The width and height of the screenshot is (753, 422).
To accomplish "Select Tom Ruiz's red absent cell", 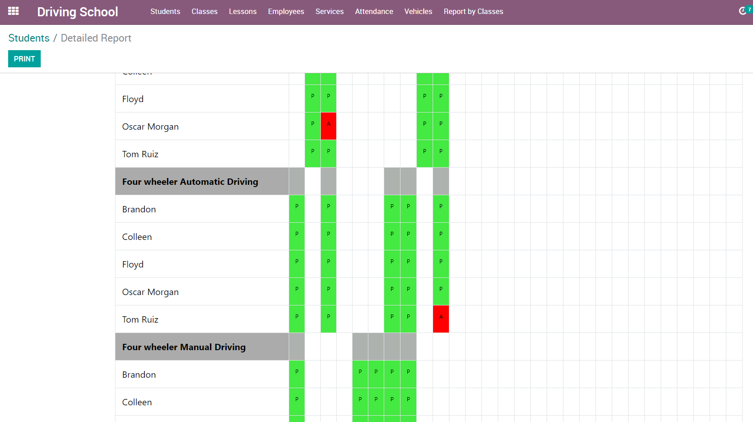I will (x=441, y=319).
